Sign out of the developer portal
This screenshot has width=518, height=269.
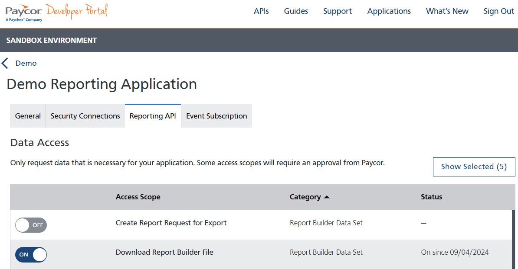498,11
